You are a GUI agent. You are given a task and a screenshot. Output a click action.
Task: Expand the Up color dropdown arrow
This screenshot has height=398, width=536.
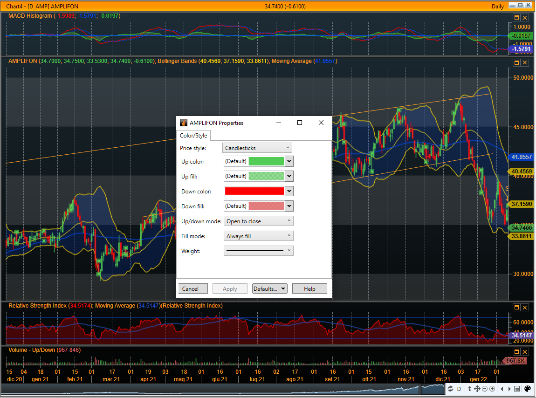point(289,161)
